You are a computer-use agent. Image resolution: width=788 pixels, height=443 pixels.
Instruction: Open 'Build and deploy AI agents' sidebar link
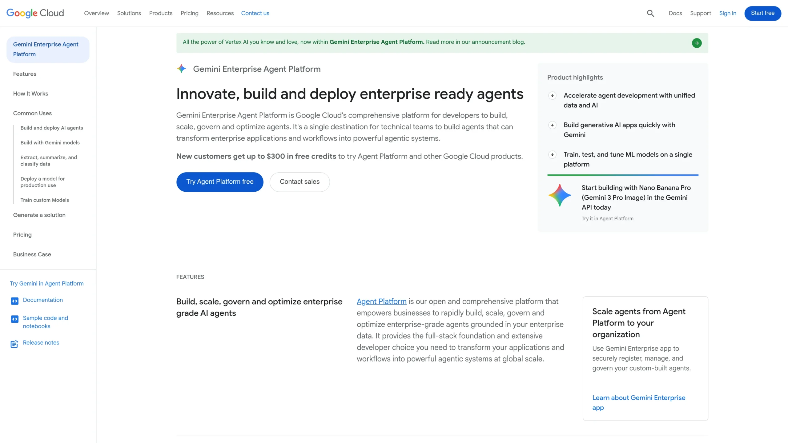pos(52,128)
